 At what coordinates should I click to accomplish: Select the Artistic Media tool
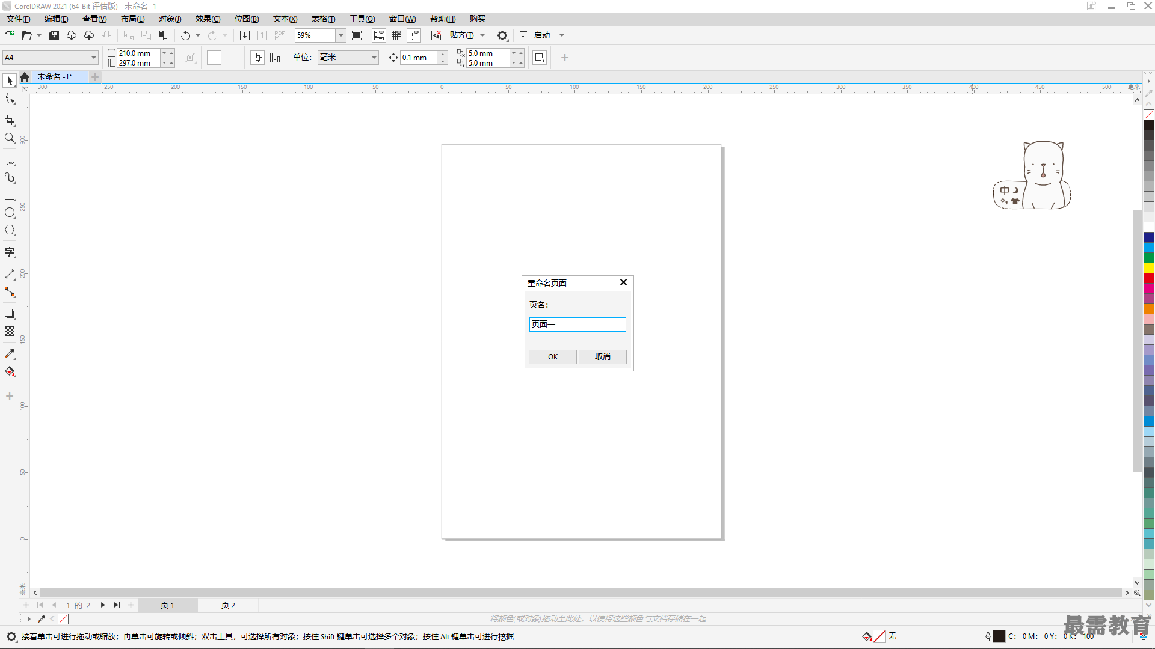pos(10,178)
